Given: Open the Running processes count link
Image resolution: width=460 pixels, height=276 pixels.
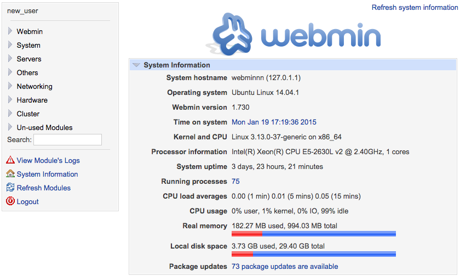Looking at the screenshot, I should pyautogui.click(x=235, y=182).
